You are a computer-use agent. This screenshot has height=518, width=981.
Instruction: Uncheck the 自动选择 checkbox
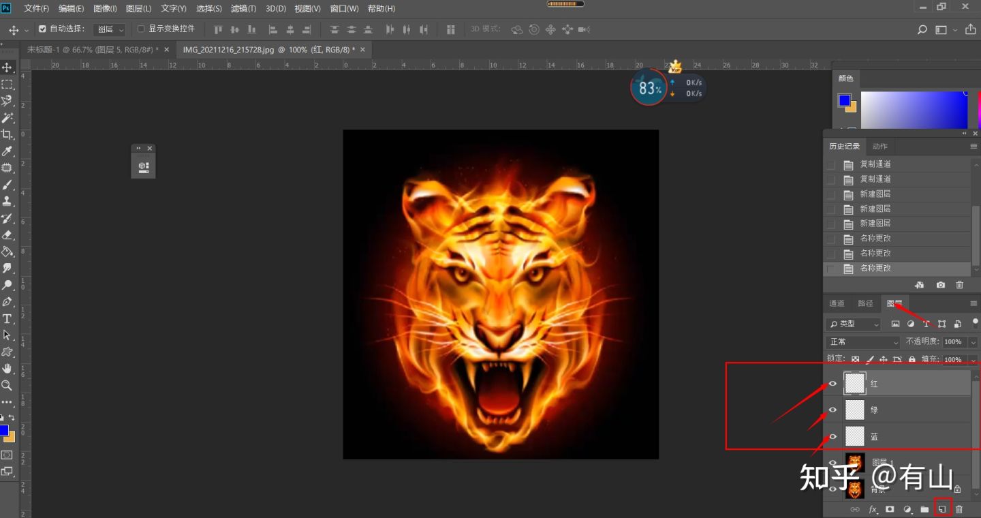(x=42, y=29)
